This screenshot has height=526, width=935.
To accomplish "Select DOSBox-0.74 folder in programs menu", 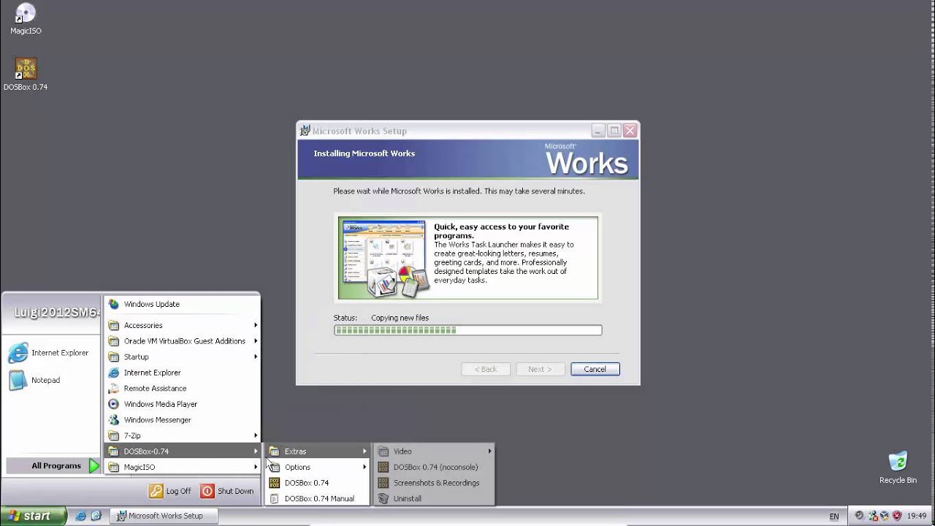I will coord(183,451).
